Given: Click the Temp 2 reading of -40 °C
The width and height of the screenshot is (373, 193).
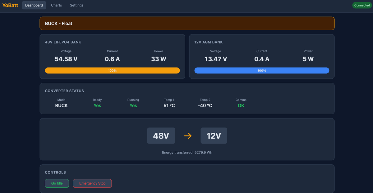Looking at the screenshot, I should [205, 106].
